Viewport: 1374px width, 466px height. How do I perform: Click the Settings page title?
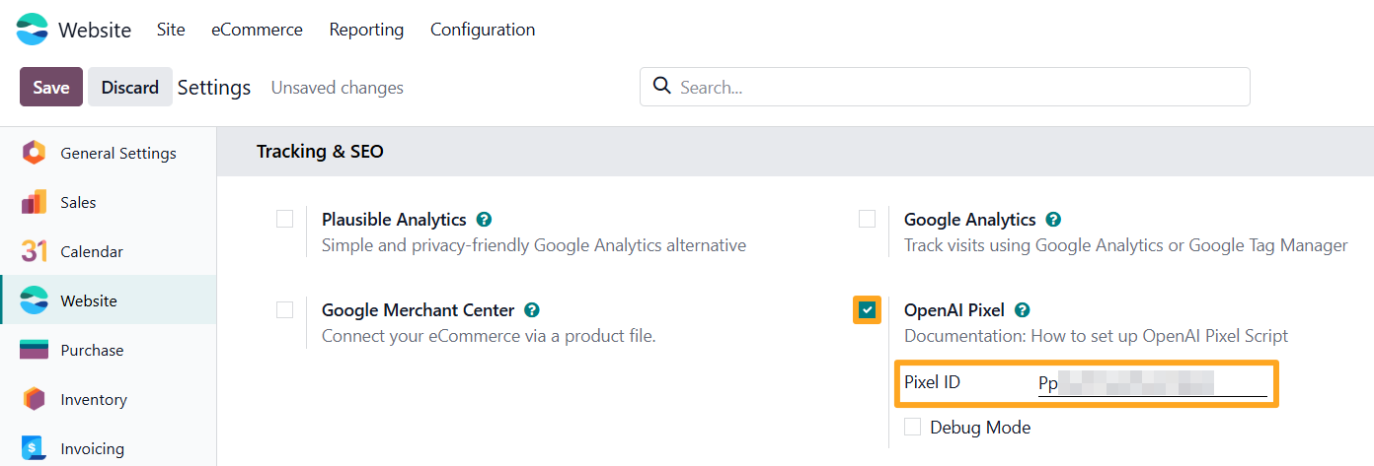214,87
